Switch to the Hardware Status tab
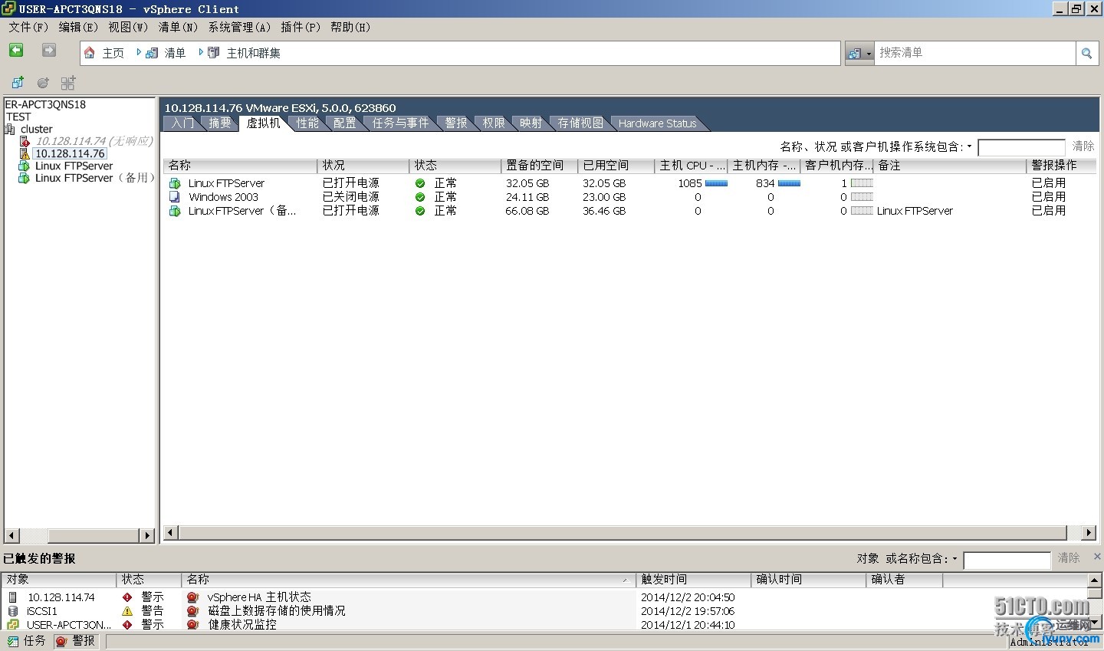This screenshot has width=1104, height=651. pos(657,123)
